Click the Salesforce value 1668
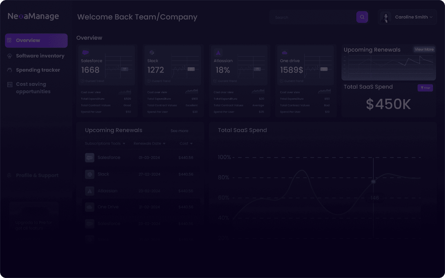The height and width of the screenshot is (278, 445). point(90,70)
